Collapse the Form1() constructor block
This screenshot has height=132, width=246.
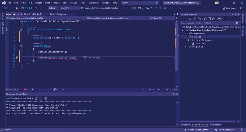(21, 46)
